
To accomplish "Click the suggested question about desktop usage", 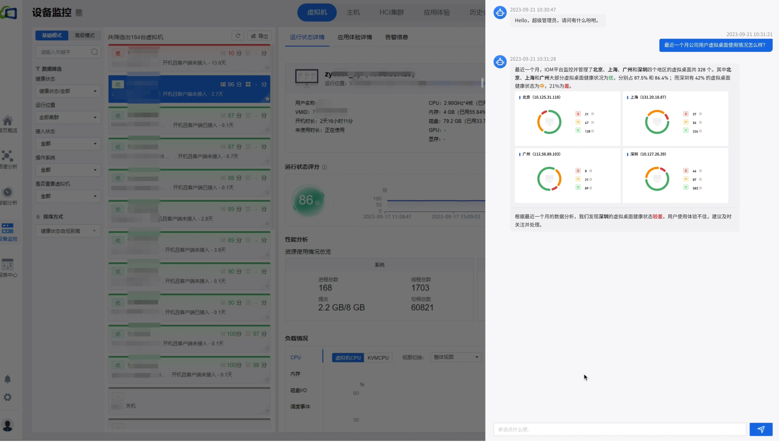I will point(715,45).
